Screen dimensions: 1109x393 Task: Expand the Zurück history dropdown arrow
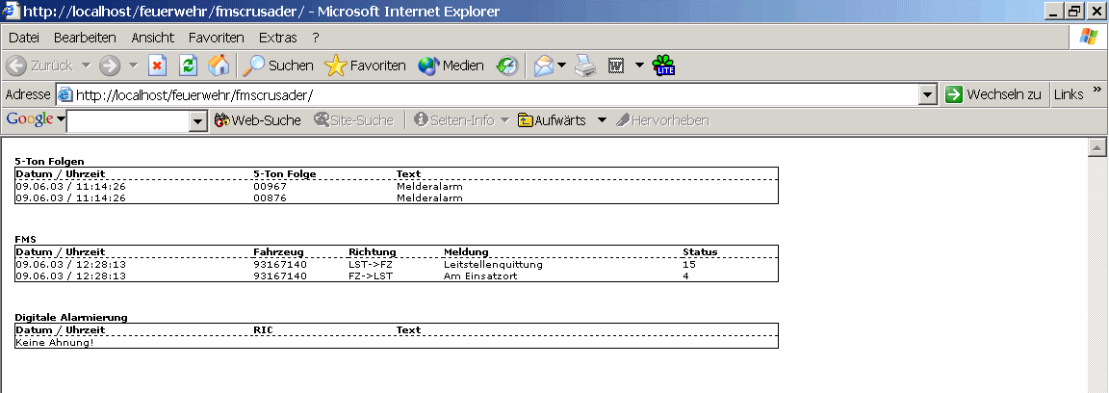point(85,65)
